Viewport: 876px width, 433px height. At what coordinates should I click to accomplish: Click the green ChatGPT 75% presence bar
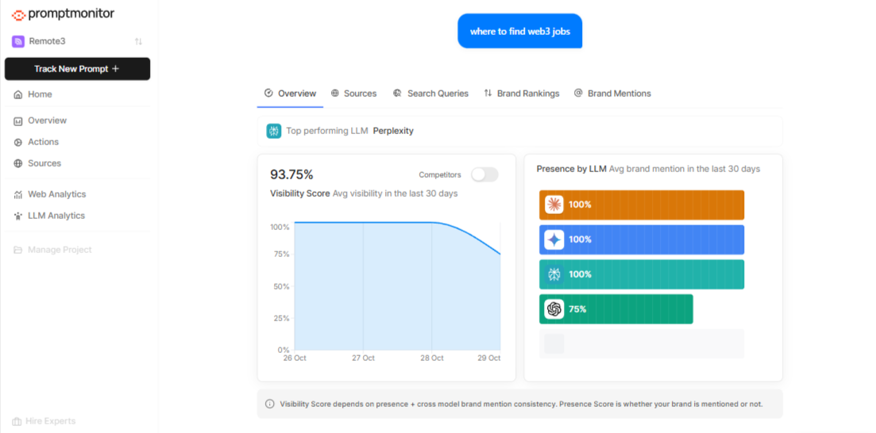click(616, 309)
